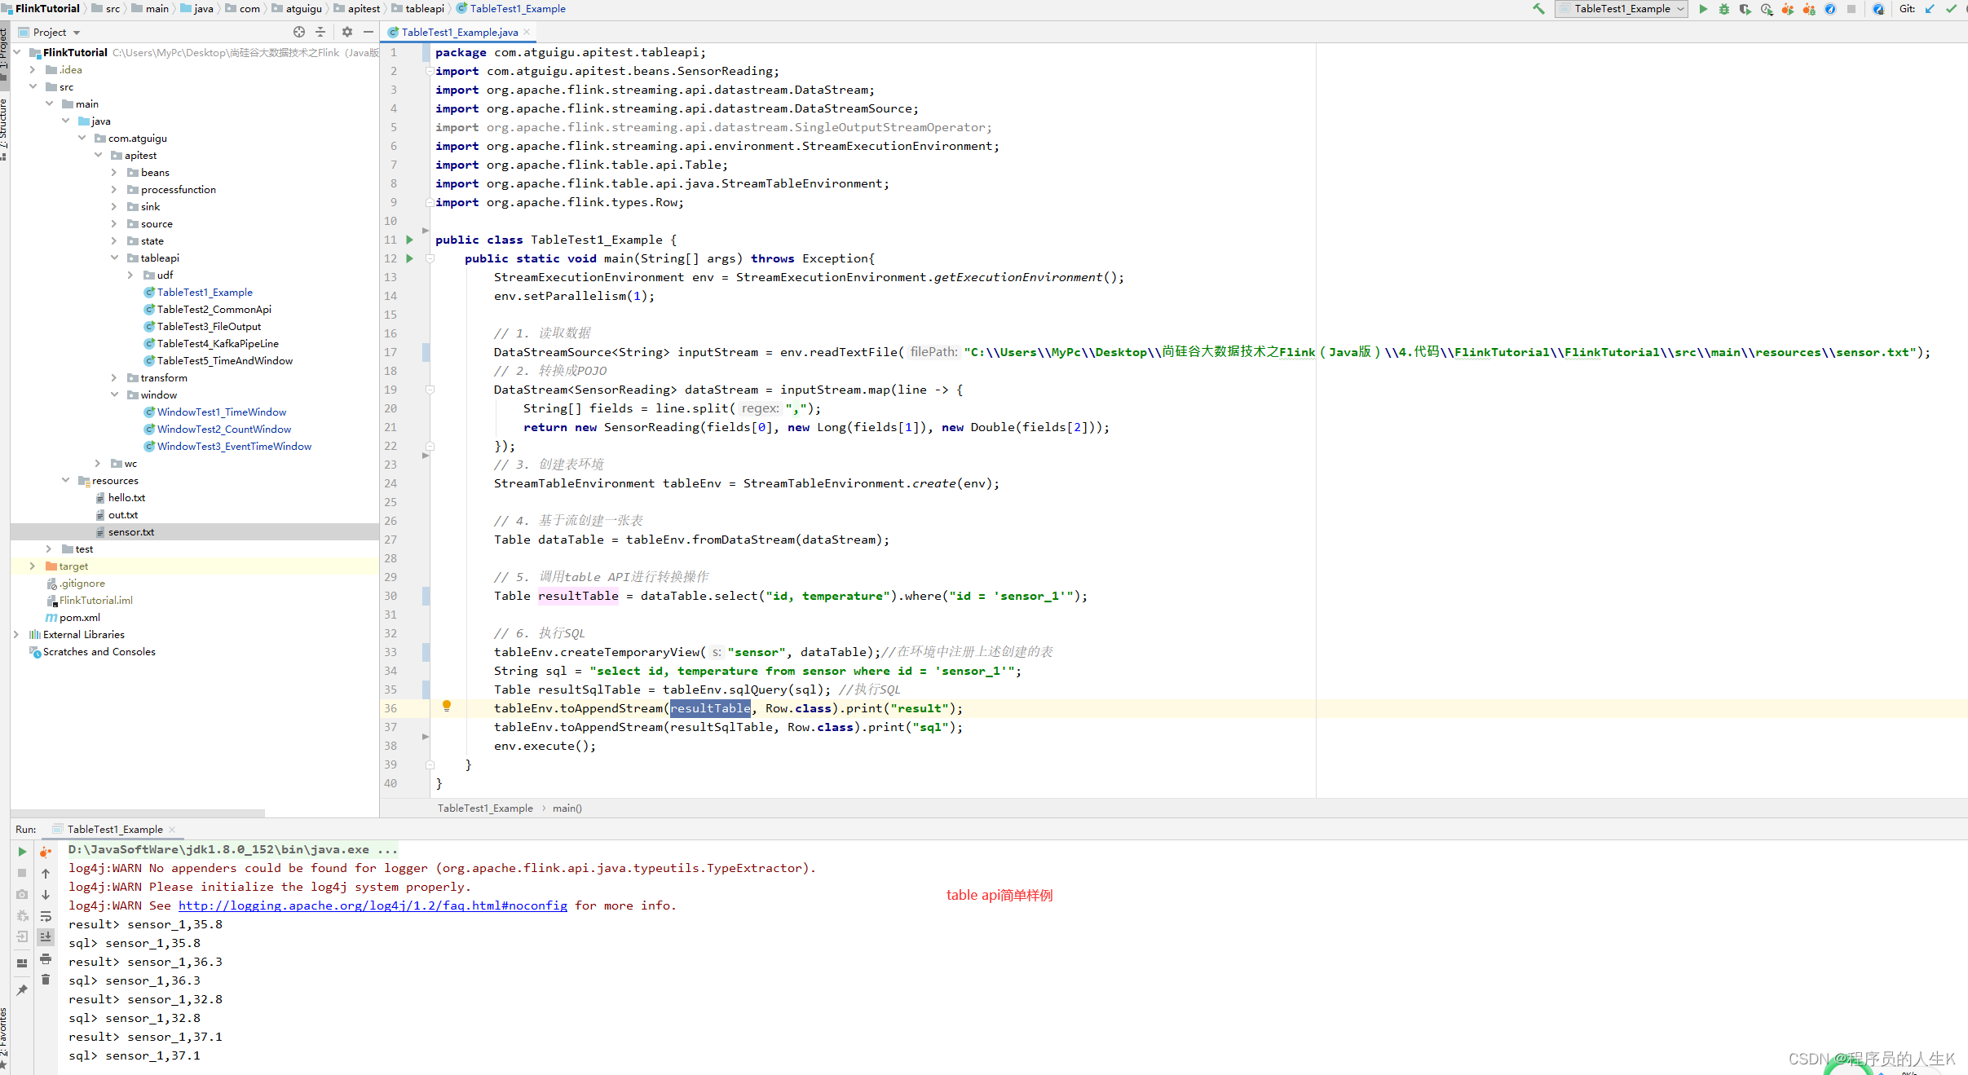The width and height of the screenshot is (1968, 1075).
Task: Open the TableTest1_Example run configuration dropdown
Action: [x=1621, y=9]
